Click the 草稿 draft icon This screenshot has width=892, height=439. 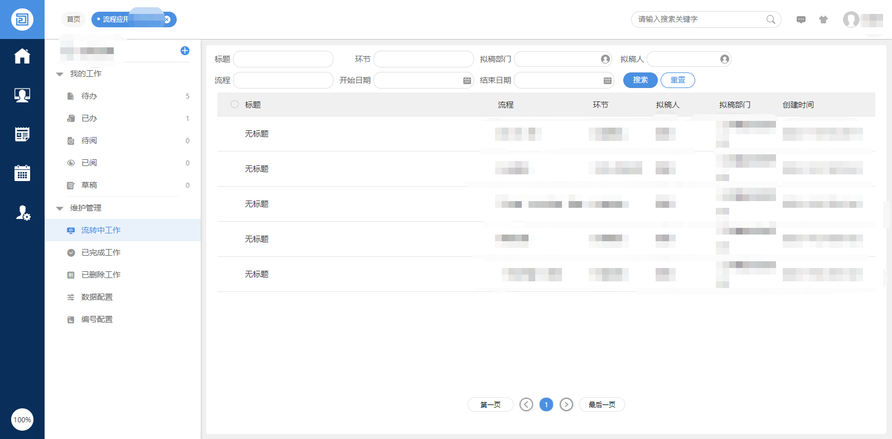click(x=71, y=186)
